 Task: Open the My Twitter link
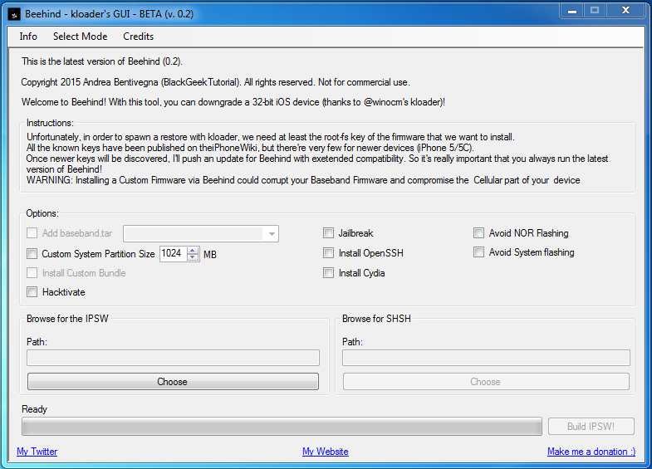coord(37,452)
